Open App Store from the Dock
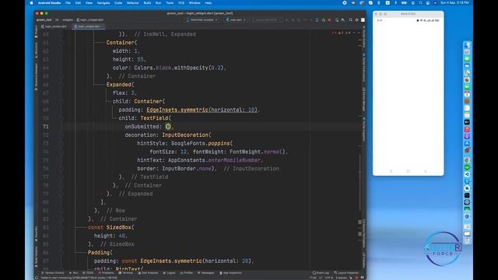Viewport: 498px width, 280px height. click(x=467, y=143)
